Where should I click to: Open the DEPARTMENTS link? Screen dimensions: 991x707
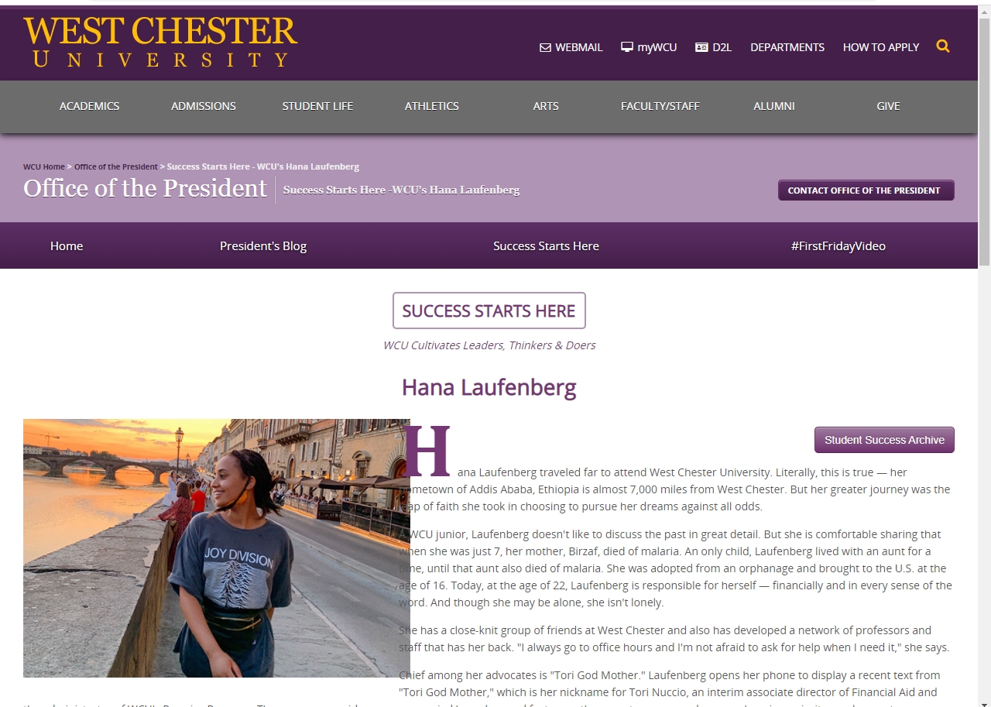pos(787,47)
